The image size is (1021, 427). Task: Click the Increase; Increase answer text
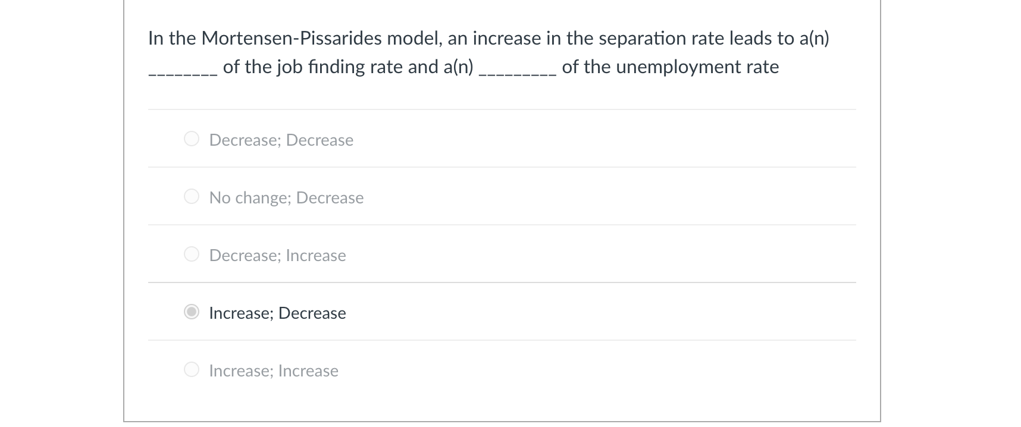[x=274, y=371]
